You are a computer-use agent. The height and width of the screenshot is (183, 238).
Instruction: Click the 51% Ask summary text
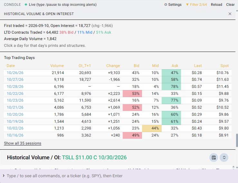tap(103, 32)
